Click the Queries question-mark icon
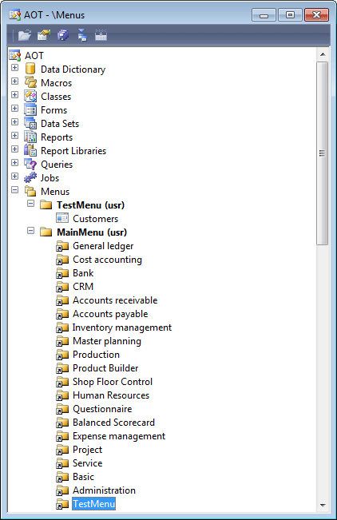The image size is (337, 520). point(30,165)
